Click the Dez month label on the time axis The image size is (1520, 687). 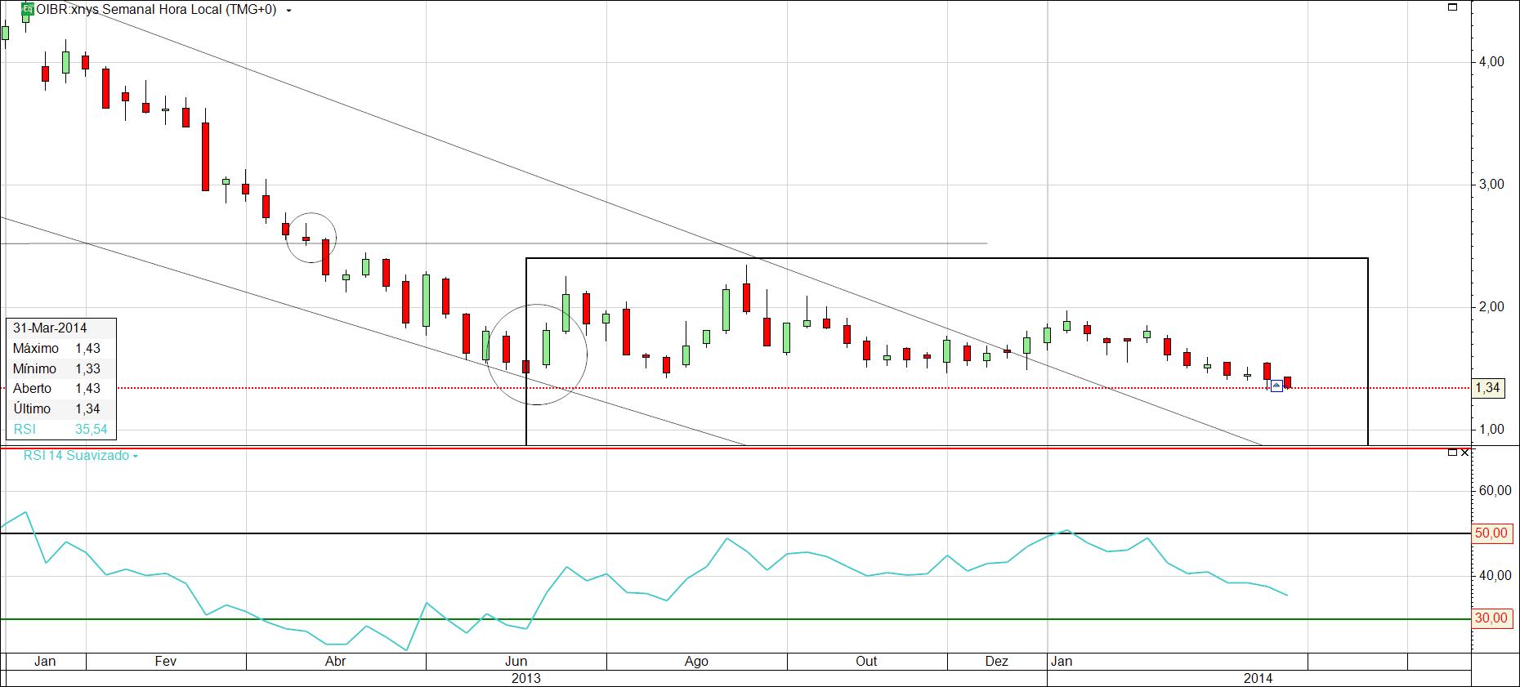(x=996, y=662)
